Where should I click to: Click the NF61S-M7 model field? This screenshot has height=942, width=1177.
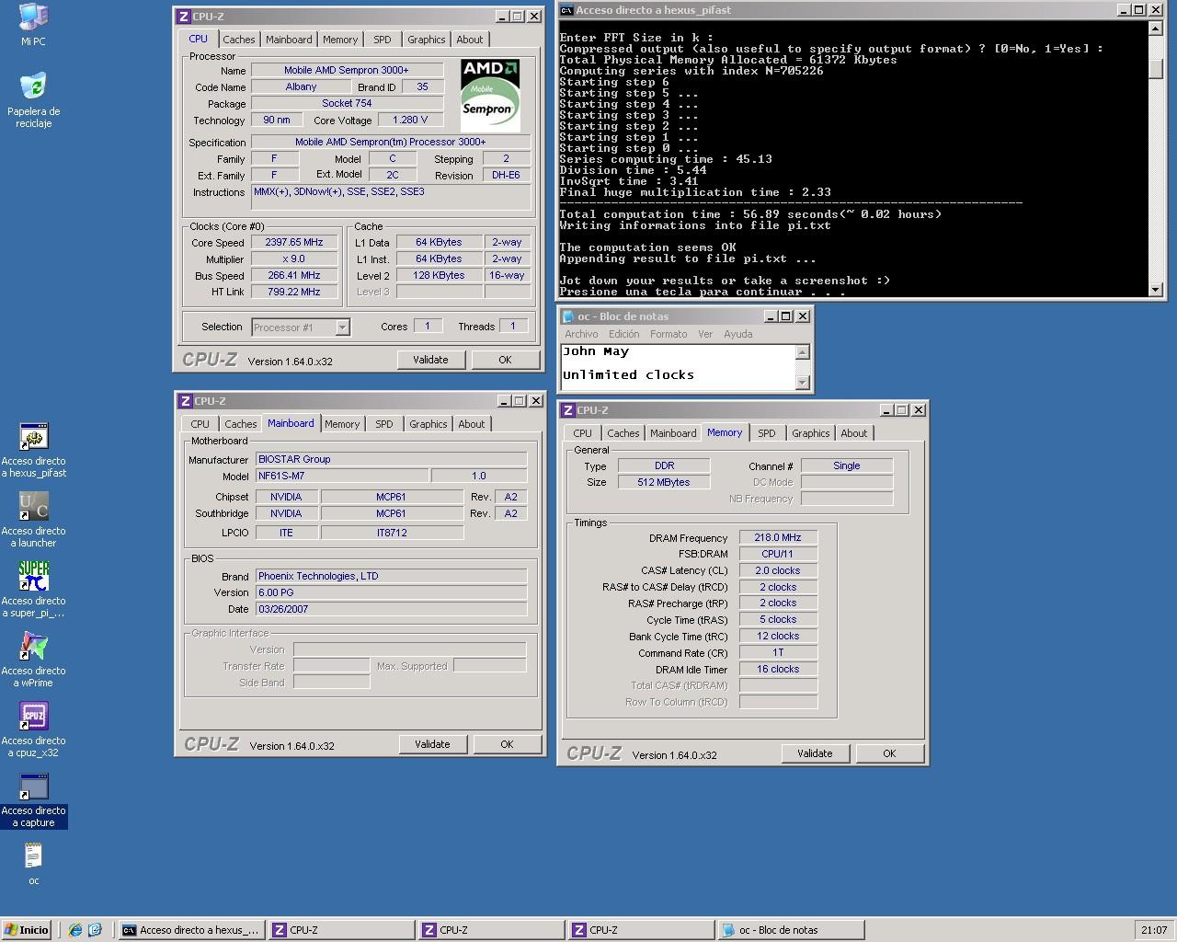341,476
